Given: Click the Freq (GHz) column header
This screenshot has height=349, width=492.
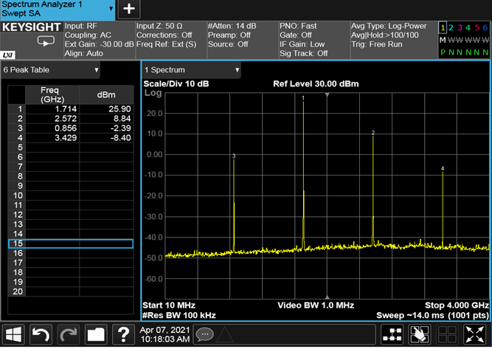Looking at the screenshot, I should [52, 94].
